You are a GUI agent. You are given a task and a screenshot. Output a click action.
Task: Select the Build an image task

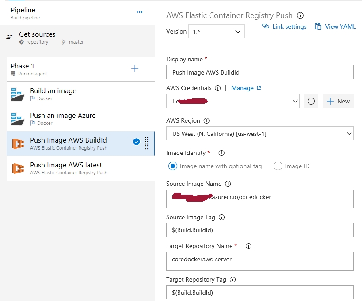[80, 94]
